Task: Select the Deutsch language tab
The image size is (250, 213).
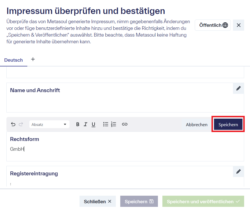Action: point(13,60)
